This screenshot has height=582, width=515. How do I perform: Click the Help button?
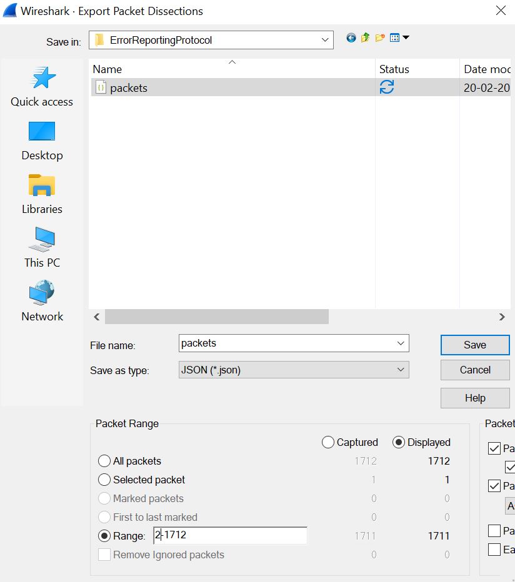(475, 398)
